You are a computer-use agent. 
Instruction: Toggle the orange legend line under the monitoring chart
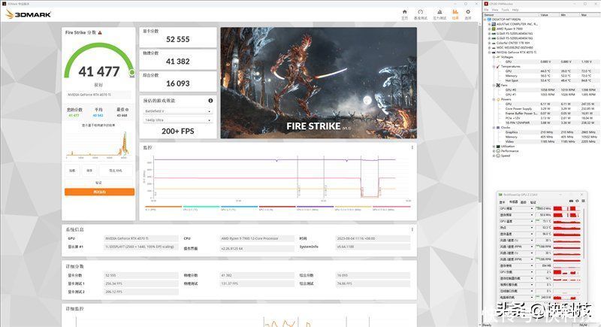163,207
